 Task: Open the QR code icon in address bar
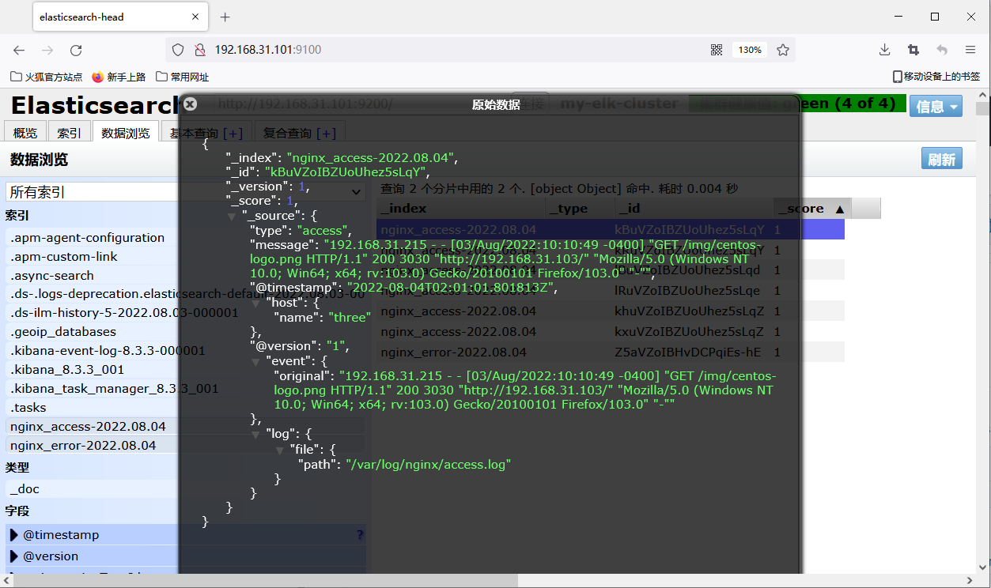(x=717, y=50)
